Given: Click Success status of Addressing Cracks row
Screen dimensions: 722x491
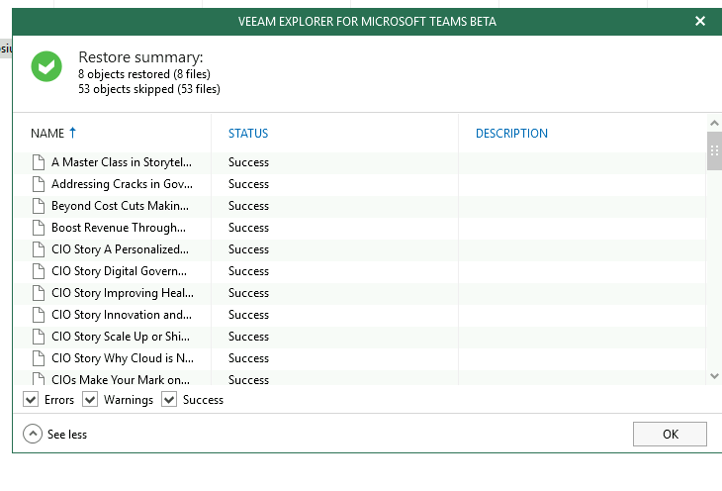Looking at the screenshot, I should (248, 184).
